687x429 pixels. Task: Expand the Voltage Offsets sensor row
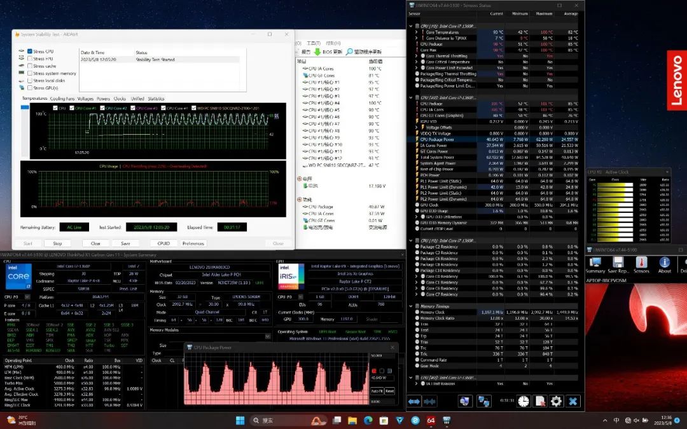point(417,127)
